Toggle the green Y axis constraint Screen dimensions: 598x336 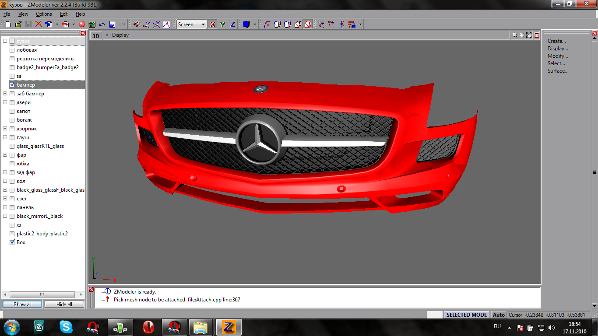click(222, 24)
